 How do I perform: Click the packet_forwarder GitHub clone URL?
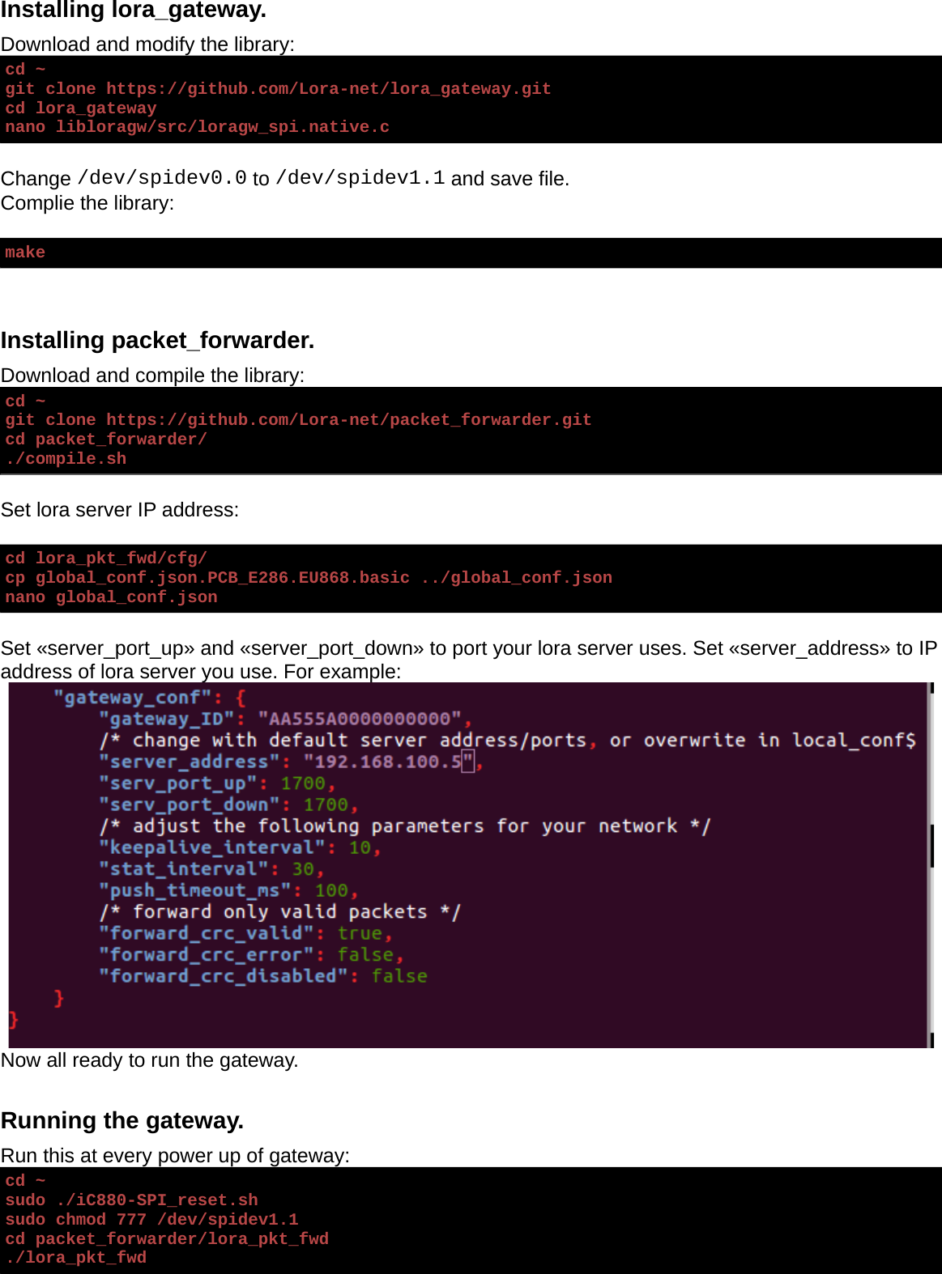348,420
